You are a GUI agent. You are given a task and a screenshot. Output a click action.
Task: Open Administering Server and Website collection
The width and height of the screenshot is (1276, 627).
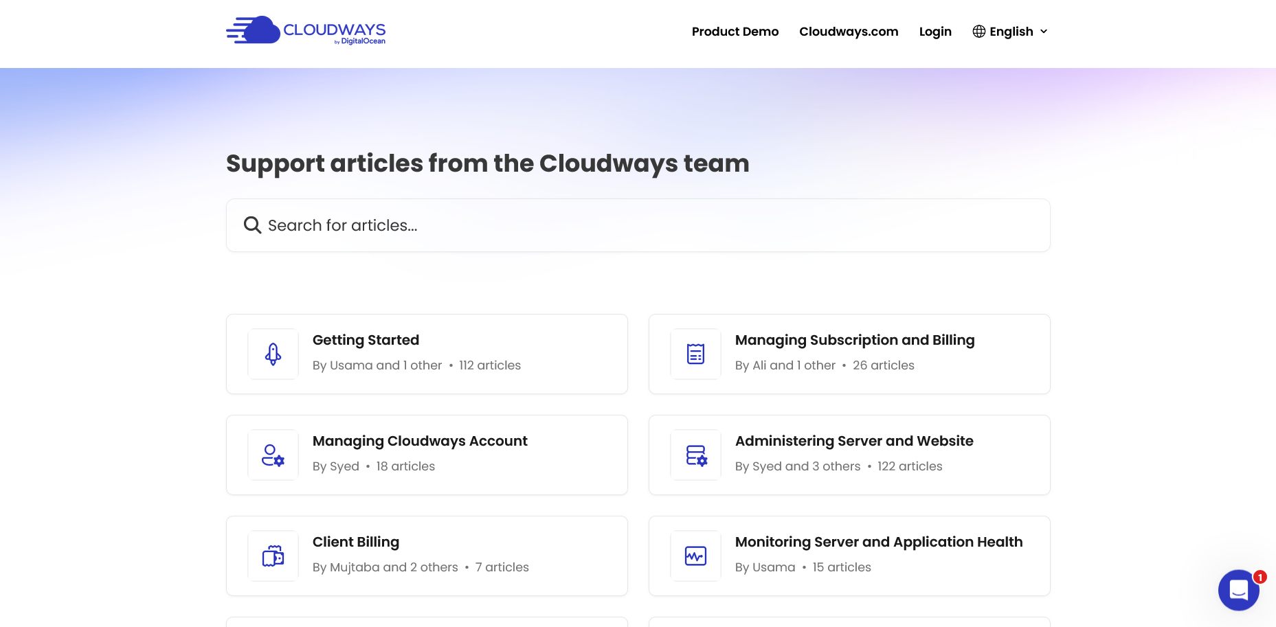pyautogui.click(x=849, y=455)
